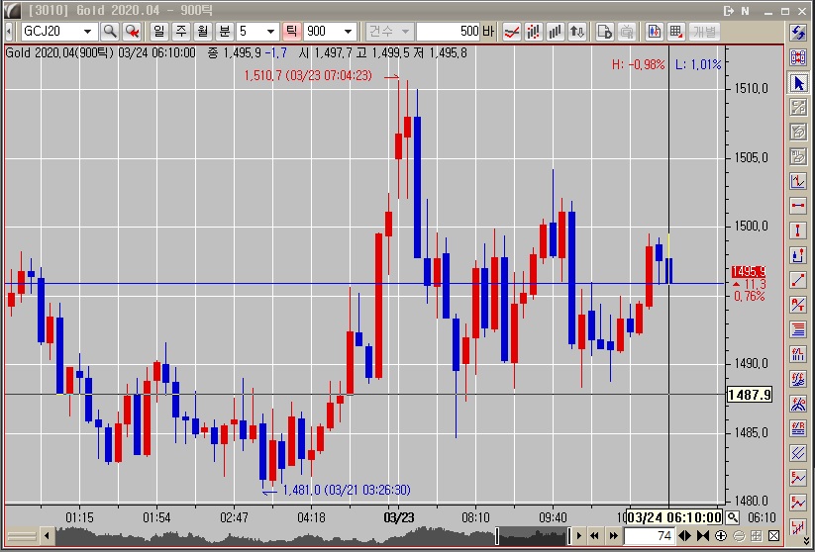The height and width of the screenshot is (552, 815).
Task: Select the horizontal line drawing tool
Action: 797,206
